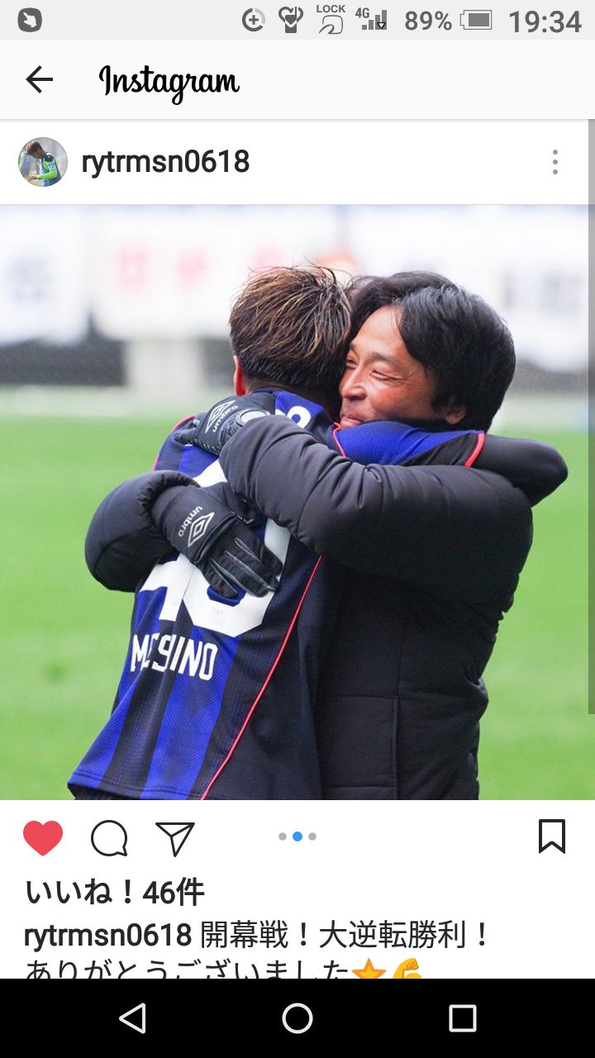This screenshot has height=1058, width=595.
Task: View the 46 likes list
Action: [115, 893]
